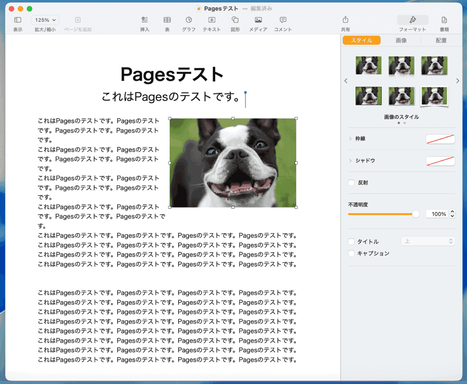Click the second image styles page dot
Image resolution: width=467 pixels, height=384 pixels.
tap(405, 123)
